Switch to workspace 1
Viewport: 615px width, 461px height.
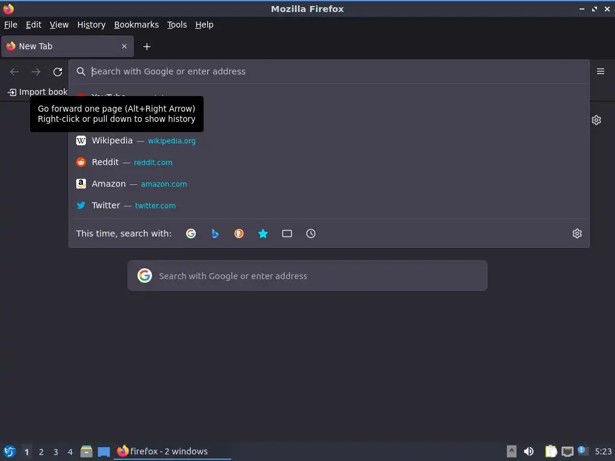click(26, 452)
